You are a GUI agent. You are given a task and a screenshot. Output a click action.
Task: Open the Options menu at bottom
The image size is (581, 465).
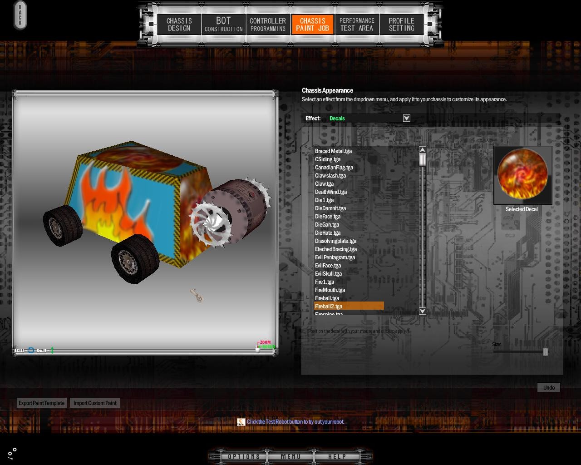244,456
